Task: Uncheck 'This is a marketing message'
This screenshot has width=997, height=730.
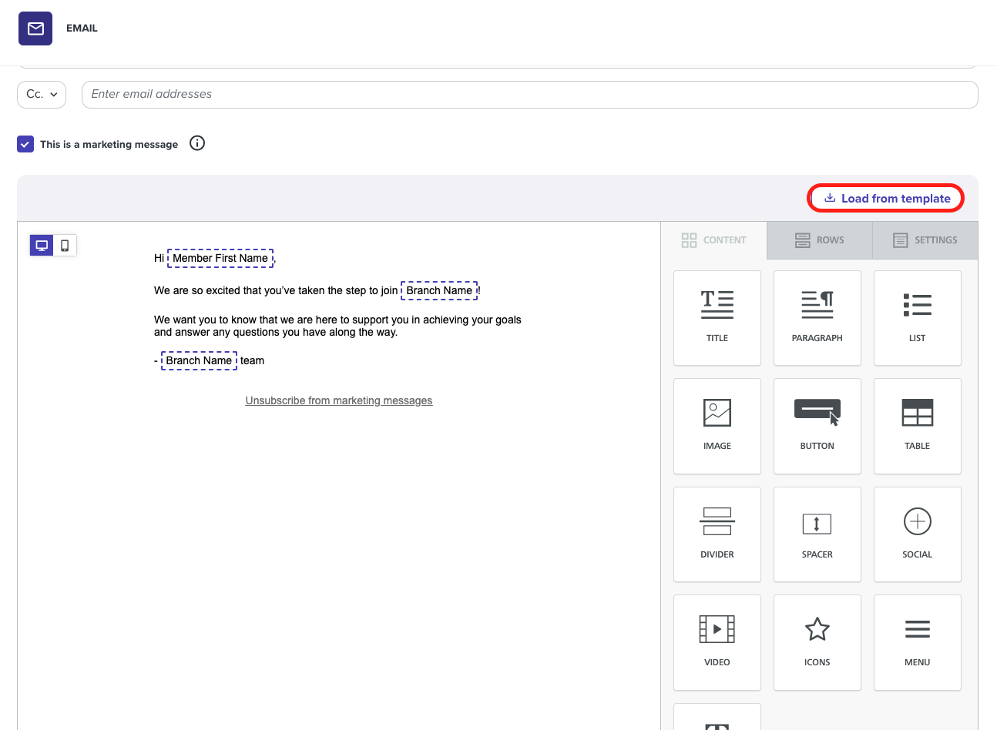Action: click(x=25, y=144)
